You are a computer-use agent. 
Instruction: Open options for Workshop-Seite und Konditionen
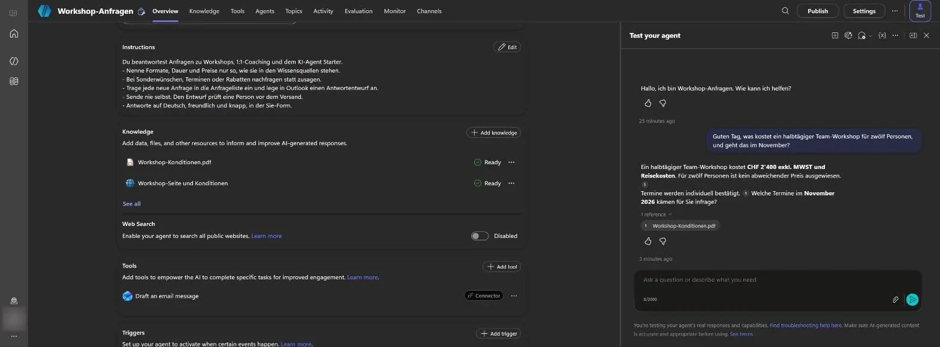pyautogui.click(x=511, y=183)
